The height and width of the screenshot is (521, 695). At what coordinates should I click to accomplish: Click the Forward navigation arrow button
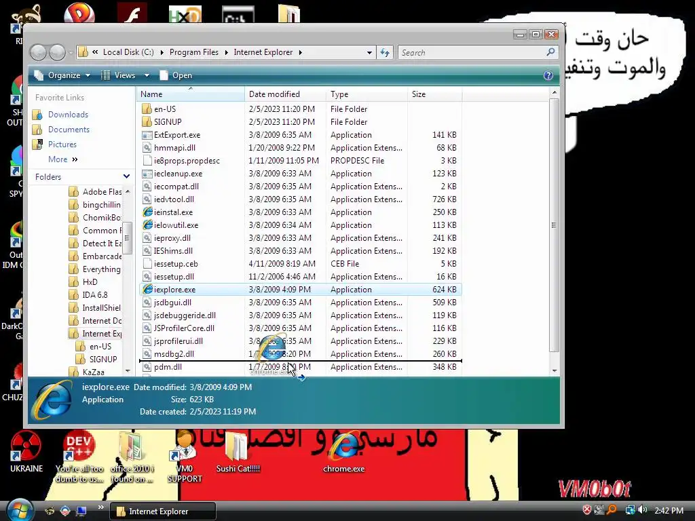(57, 53)
